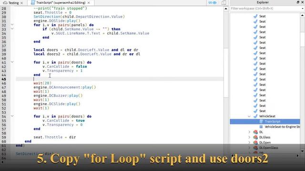Expand the DLGlass model node
The width and height of the screenshot is (305, 171).
tap(249, 137)
